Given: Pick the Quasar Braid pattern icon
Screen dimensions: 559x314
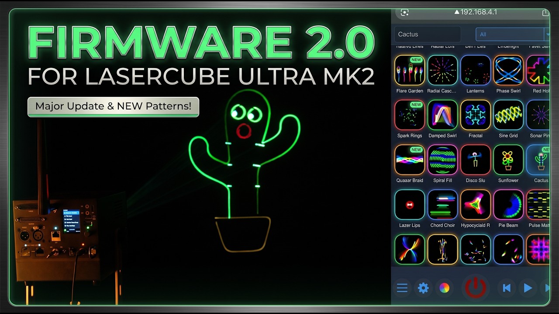Looking at the screenshot, I should point(410,160).
